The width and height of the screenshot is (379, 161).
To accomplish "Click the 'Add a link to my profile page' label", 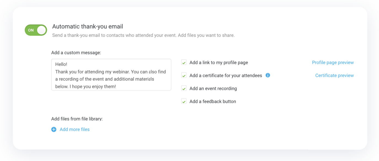I will click(x=219, y=62).
